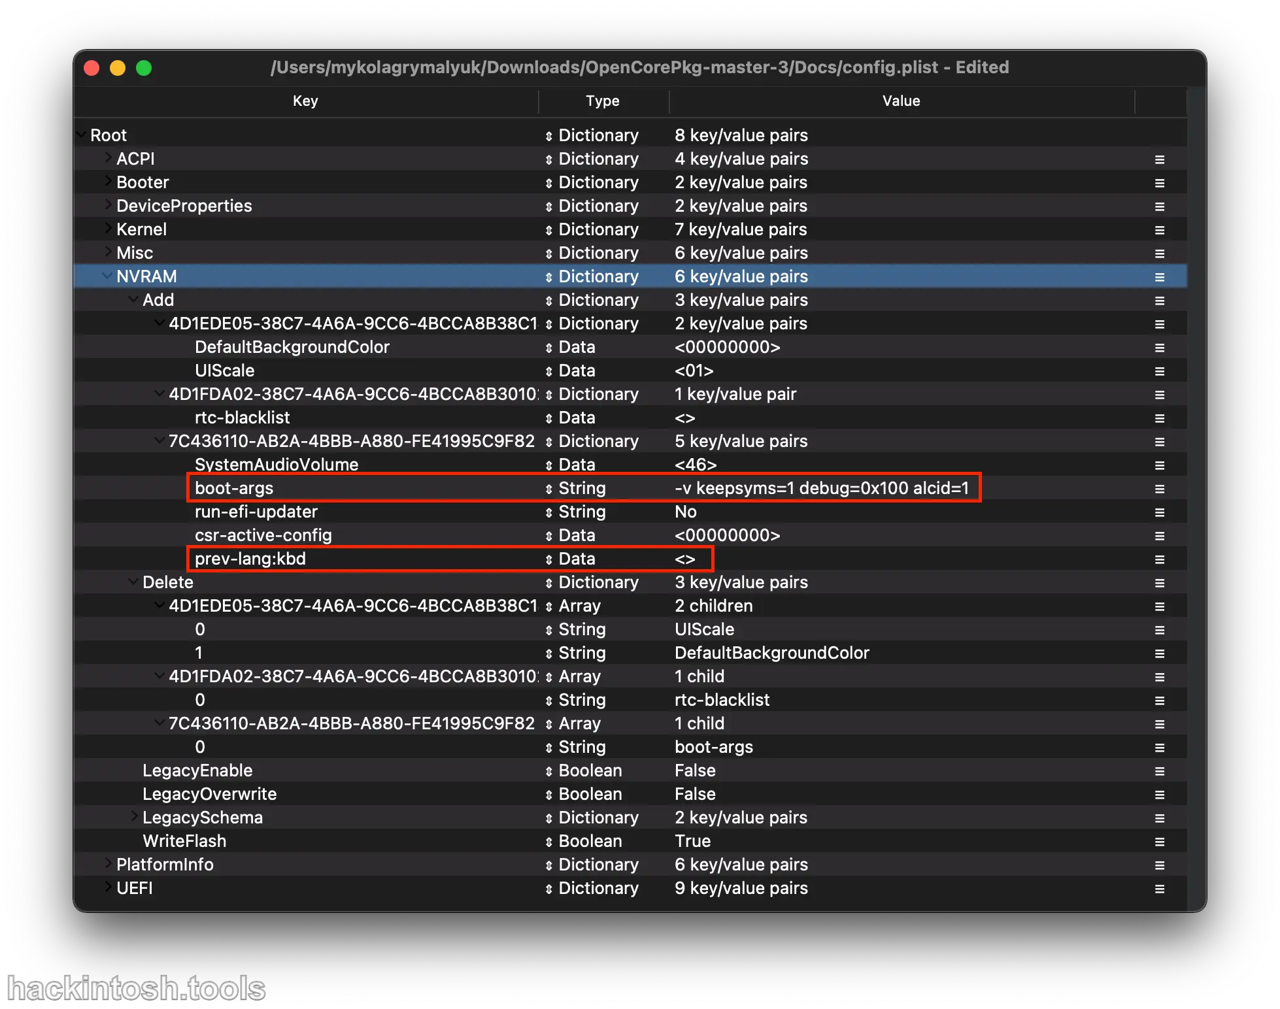Expand the Misc section

click(109, 252)
